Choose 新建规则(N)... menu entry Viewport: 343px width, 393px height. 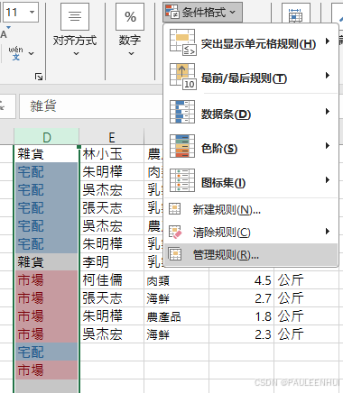point(251,209)
